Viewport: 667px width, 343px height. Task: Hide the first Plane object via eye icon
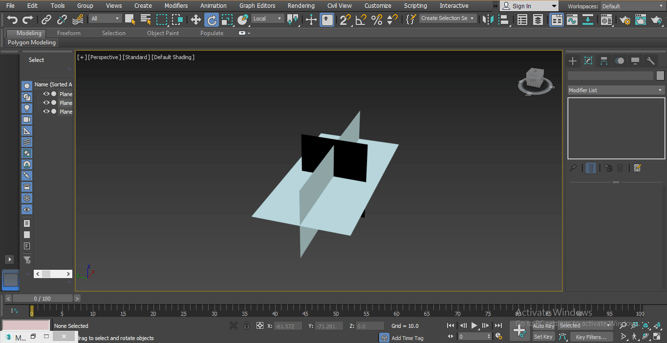[x=46, y=94]
